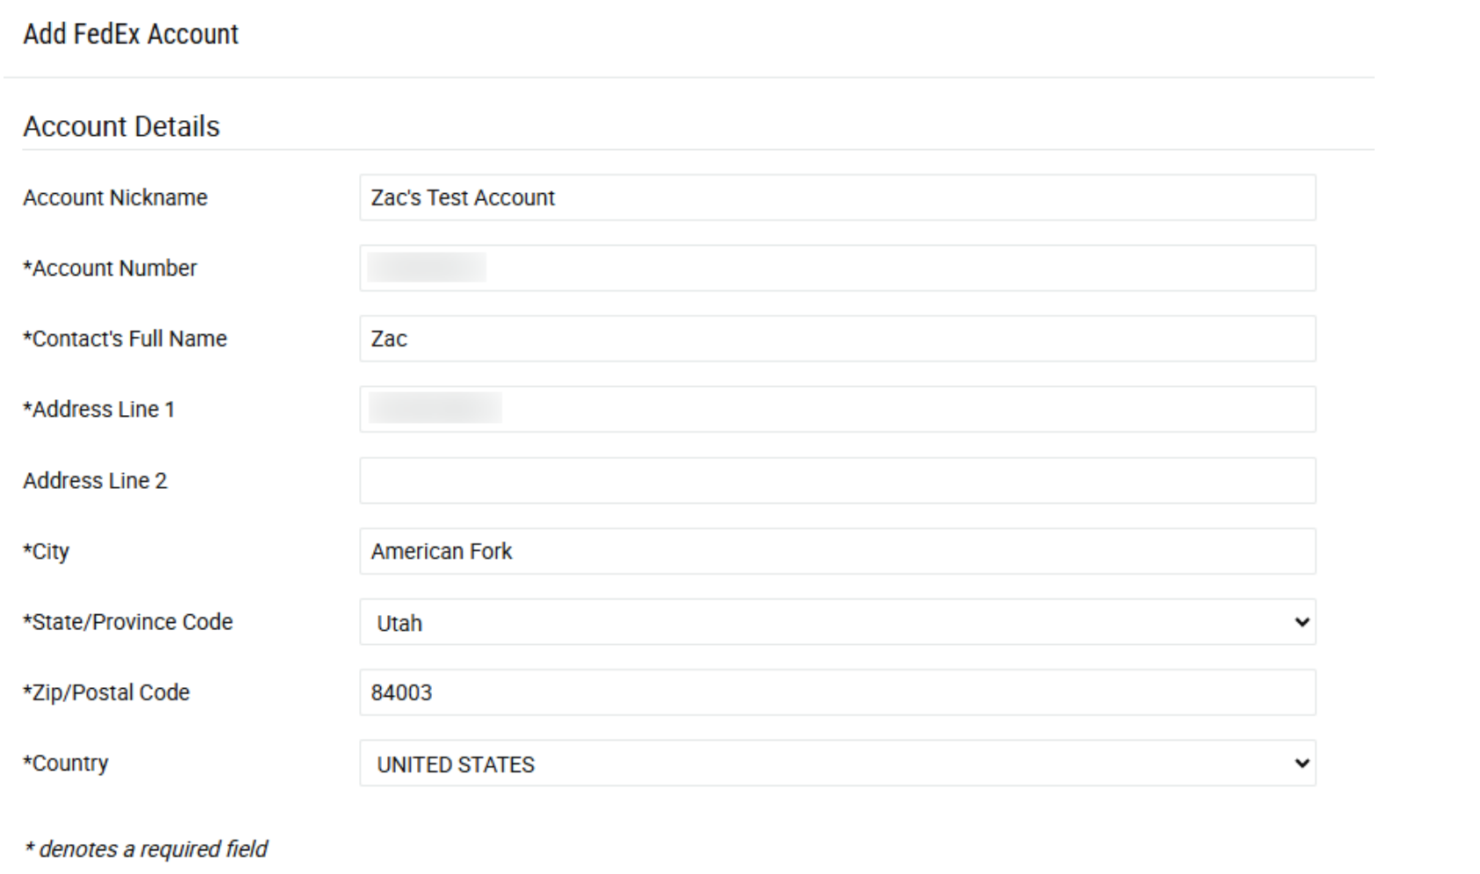Click the Address Line 2 label
The height and width of the screenshot is (874, 1480).
point(95,481)
